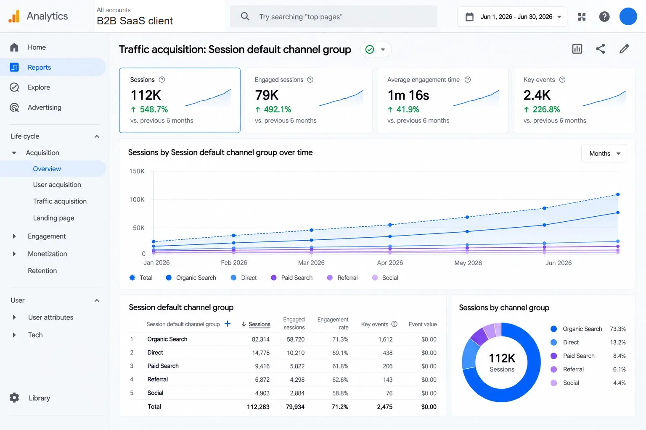
Task: Click the Explore compass icon
Action: tap(14, 87)
